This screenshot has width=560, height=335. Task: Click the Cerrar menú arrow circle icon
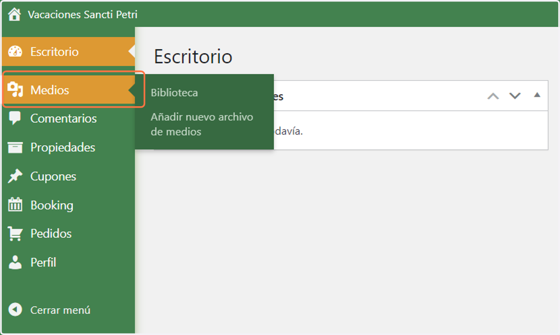[x=15, y=310]
